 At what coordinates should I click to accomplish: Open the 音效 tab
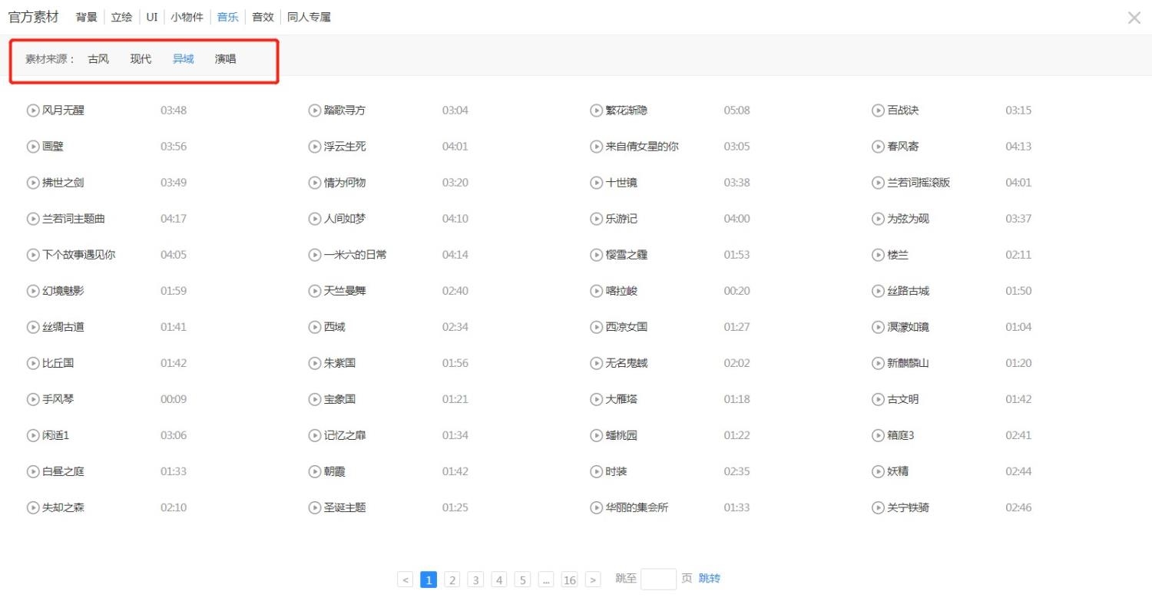click(x=263, y=17)
